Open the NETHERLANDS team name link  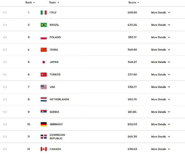click(x=59, y=99)
